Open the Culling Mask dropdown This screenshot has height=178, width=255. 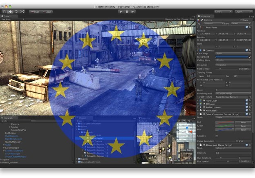pyautogui.click(x=233, y=60)
